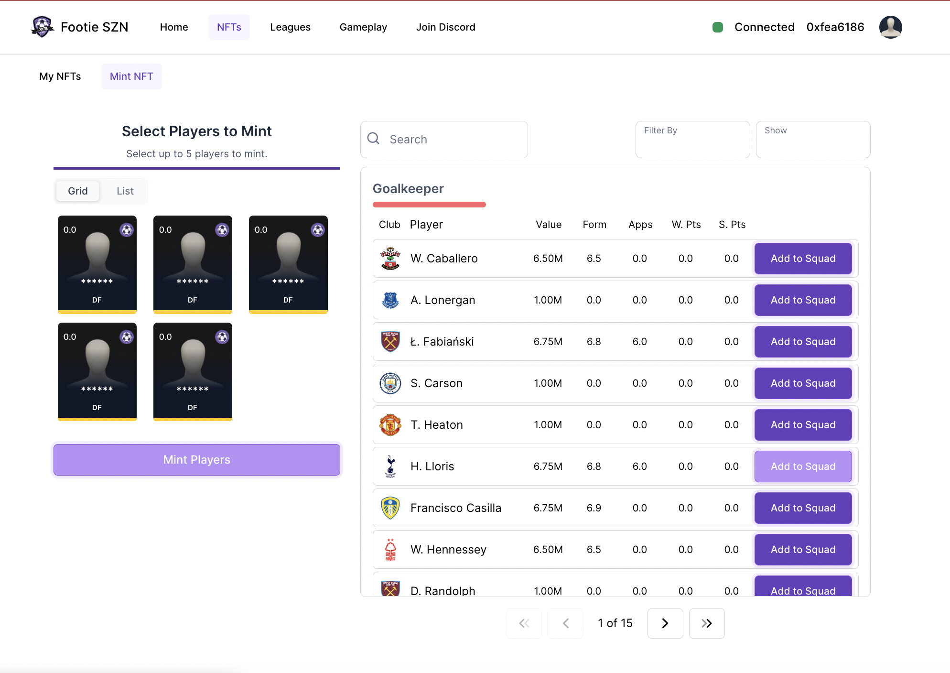Add Ł. Fabiański to squad
The width and height of the screenshot is (950, 673).
tap(803, 342)
